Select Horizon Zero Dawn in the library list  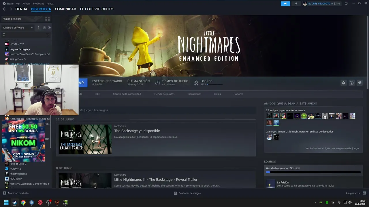click(x=27, y=54)
